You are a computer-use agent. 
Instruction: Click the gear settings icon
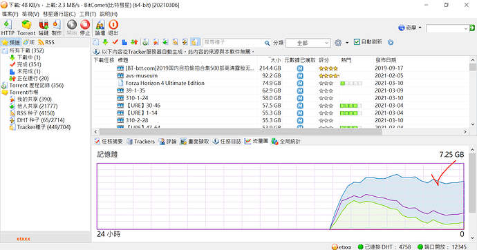(338, 43)
